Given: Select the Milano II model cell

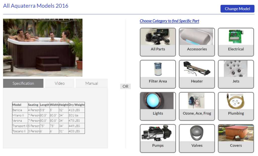Looking at the screenshot, I should [x=20, y=115].
